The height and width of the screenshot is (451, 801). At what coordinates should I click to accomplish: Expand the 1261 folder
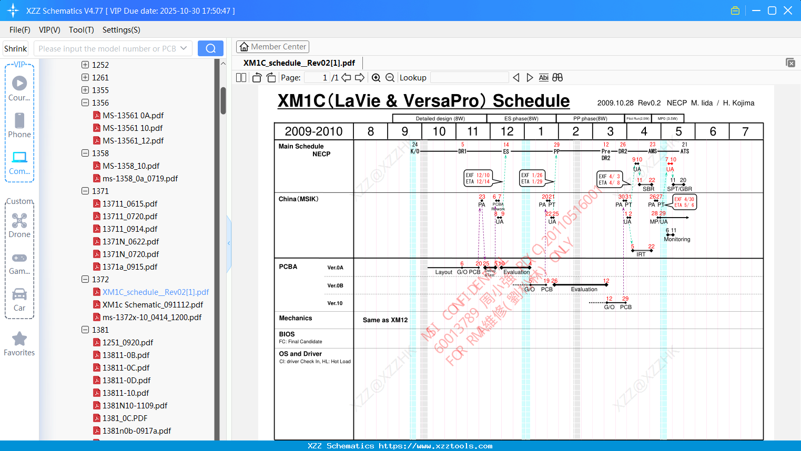pyautogui.click(x=85, y=77)
